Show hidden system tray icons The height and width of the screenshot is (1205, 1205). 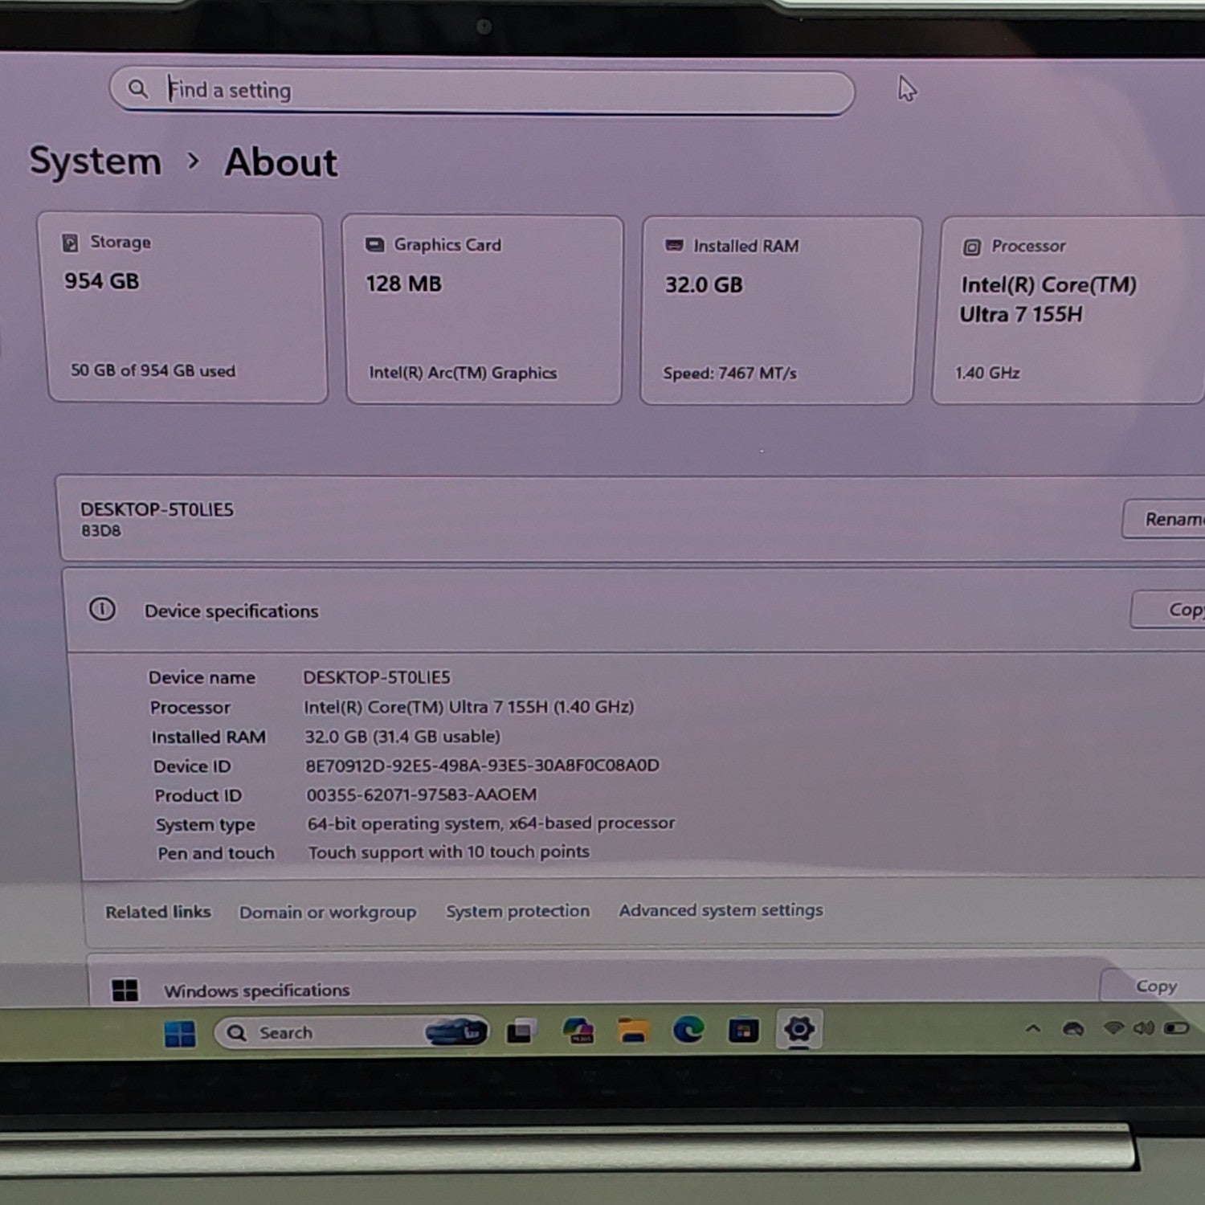click(1033, 1027)
